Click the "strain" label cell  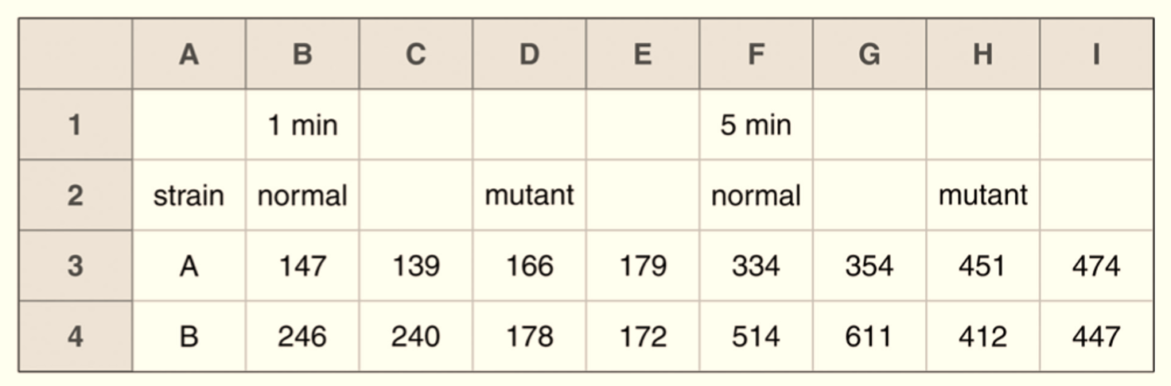point(189,195)
